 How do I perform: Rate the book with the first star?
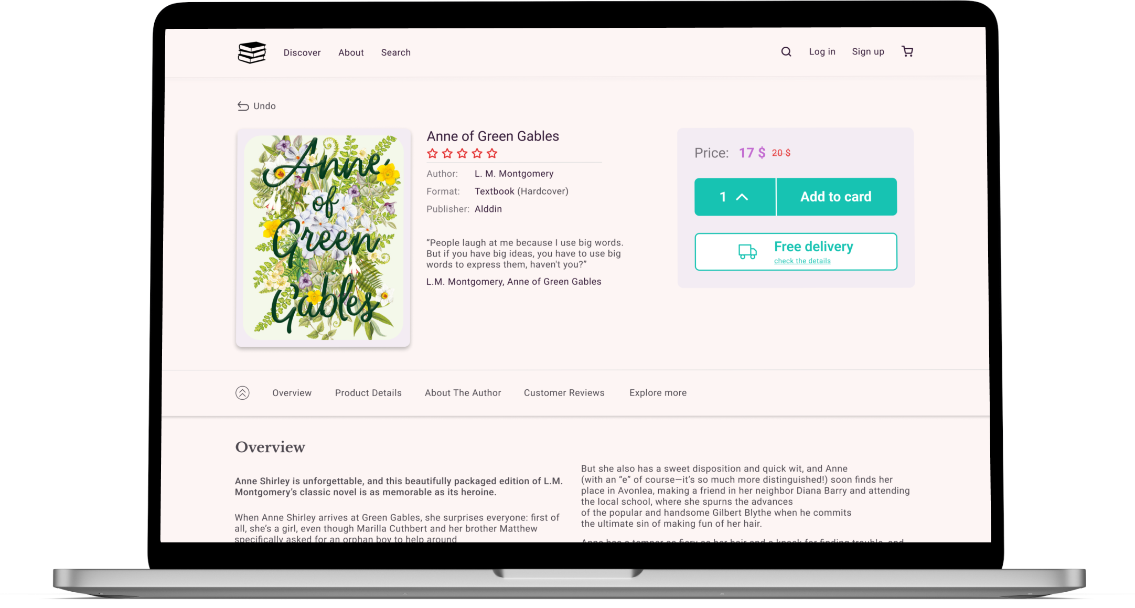point(432,153)
